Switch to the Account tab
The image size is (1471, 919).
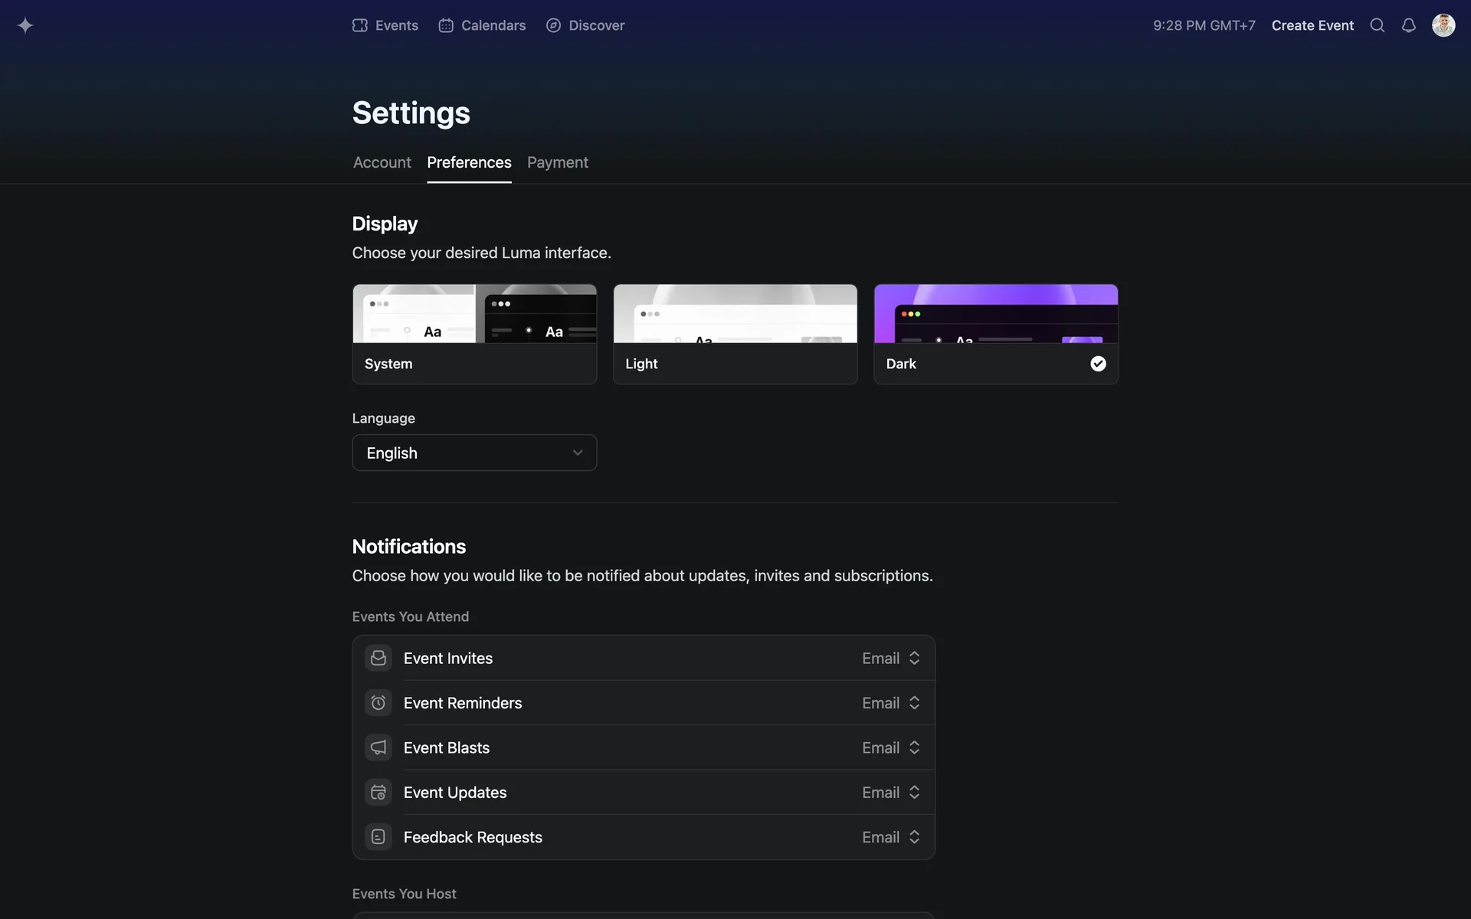(x=382, y=162)
